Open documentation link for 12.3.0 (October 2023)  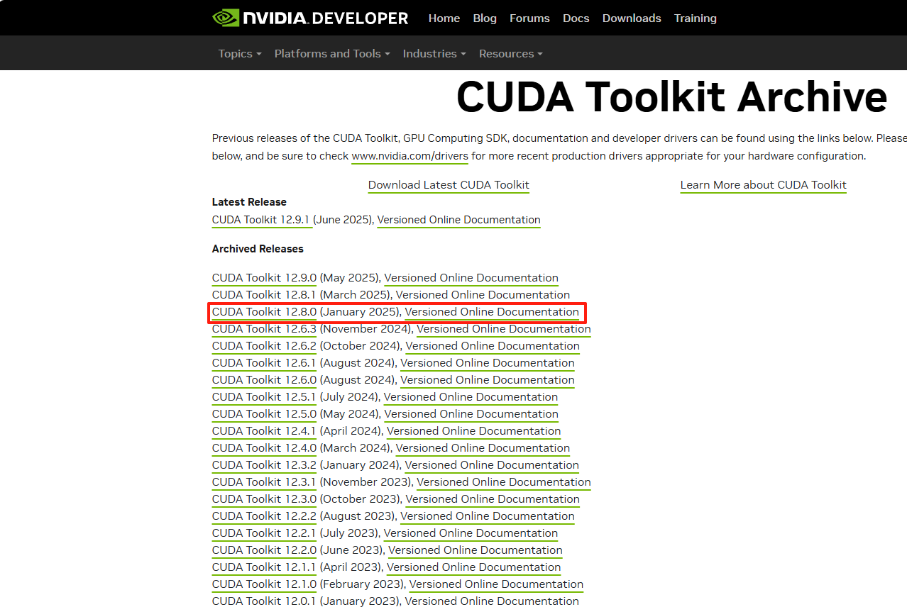[x=493, y=499]
